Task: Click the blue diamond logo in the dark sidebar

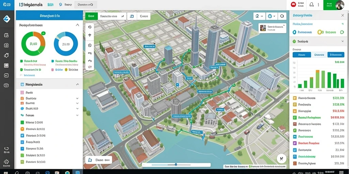Action: click(7, 19)
